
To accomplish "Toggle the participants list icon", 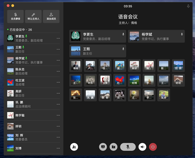I will tap(74, 147).
